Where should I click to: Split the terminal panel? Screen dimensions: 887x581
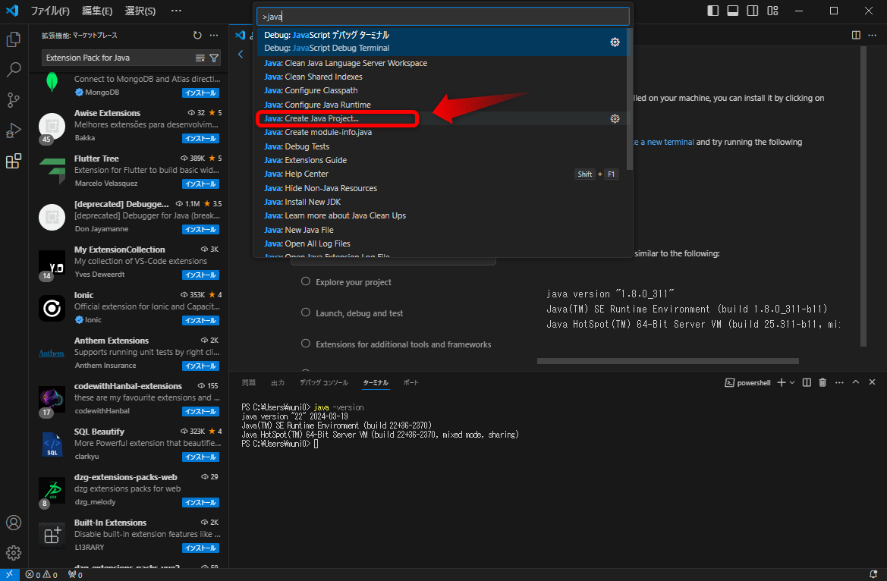807,383
